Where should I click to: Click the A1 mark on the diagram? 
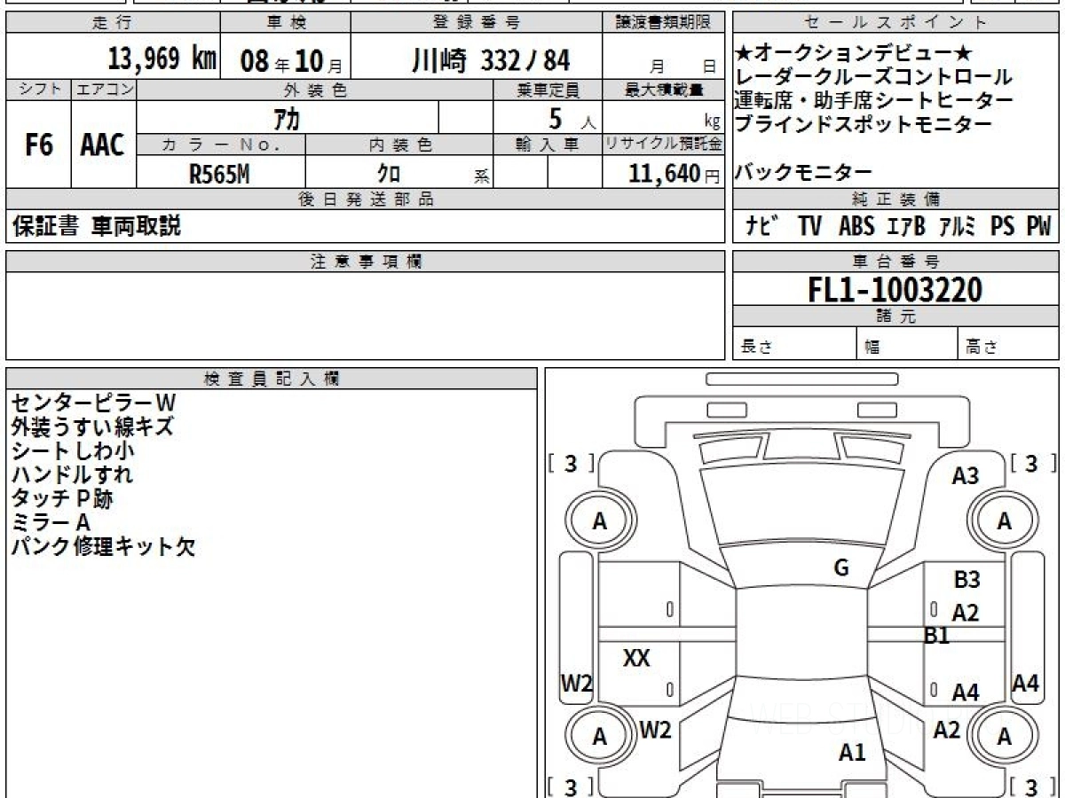click(x=852, y=753)
